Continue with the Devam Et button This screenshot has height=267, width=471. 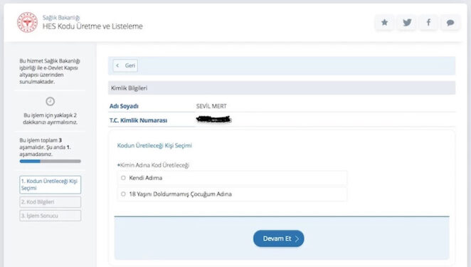(x=279, y=239)
